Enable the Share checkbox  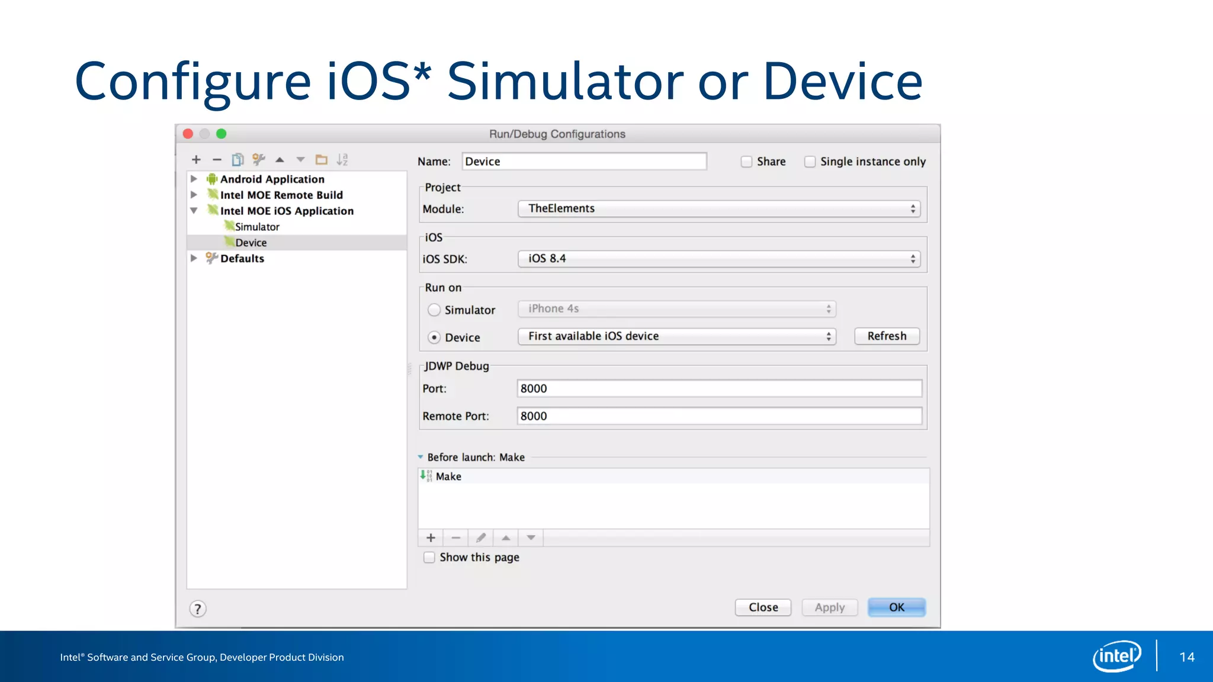click(x=746, y=162)
